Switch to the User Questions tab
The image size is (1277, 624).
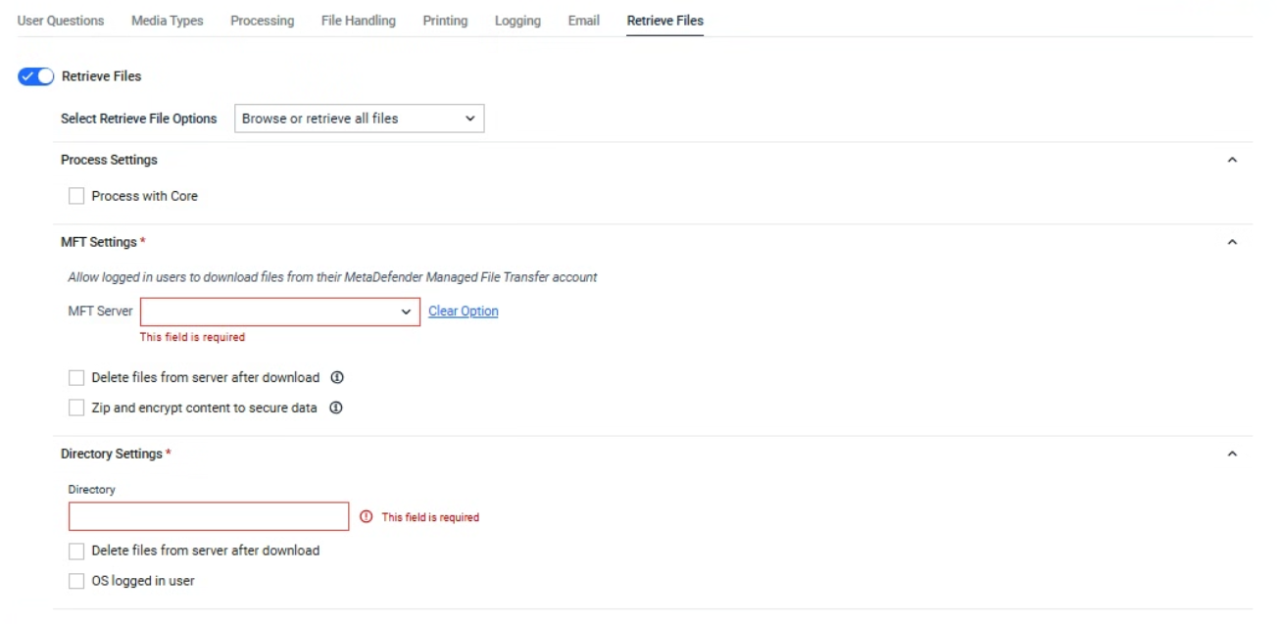pos(61,21)
